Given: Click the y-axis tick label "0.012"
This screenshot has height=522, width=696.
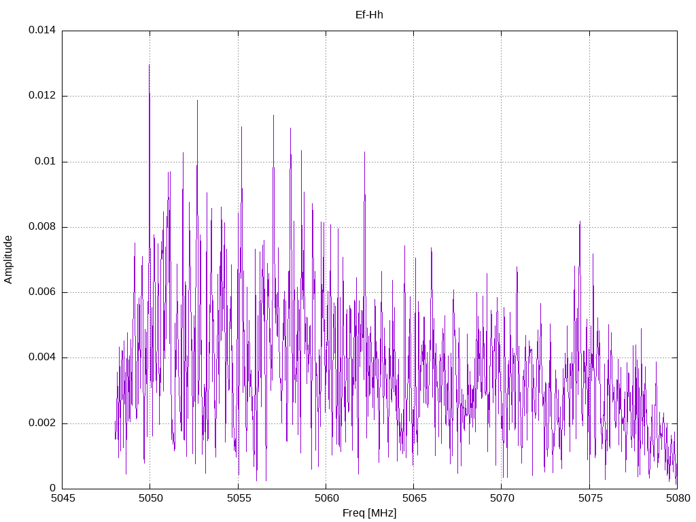Looking at the screenshot, I should pos(42,95).
